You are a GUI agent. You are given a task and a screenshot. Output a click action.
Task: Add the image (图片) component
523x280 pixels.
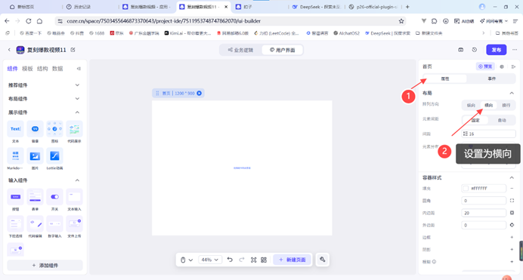coord(35,155)
